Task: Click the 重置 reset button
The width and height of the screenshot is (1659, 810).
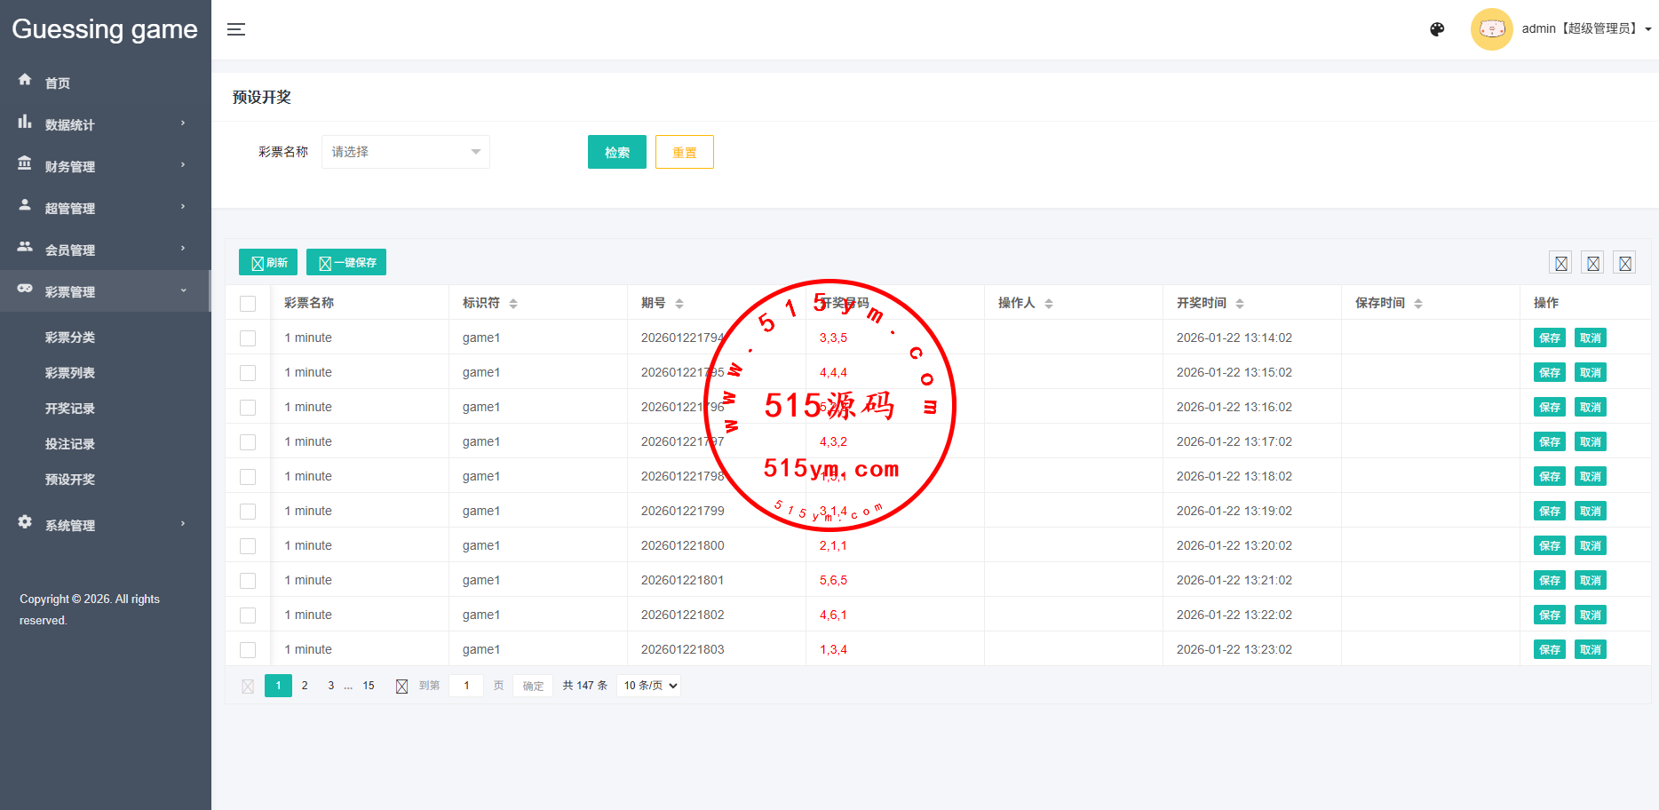Action: 684,152
